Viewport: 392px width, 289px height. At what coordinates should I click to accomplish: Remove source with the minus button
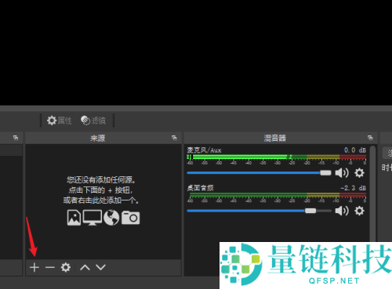pos(49,267)
